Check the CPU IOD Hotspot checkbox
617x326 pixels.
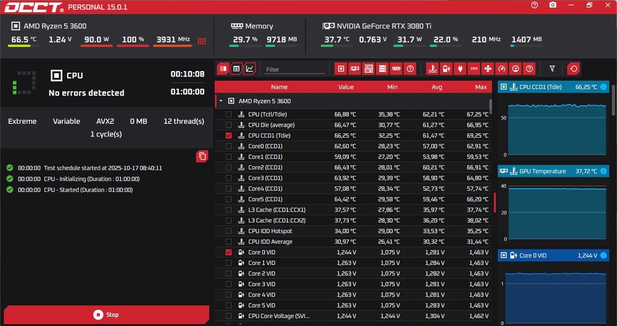point(229,231)
